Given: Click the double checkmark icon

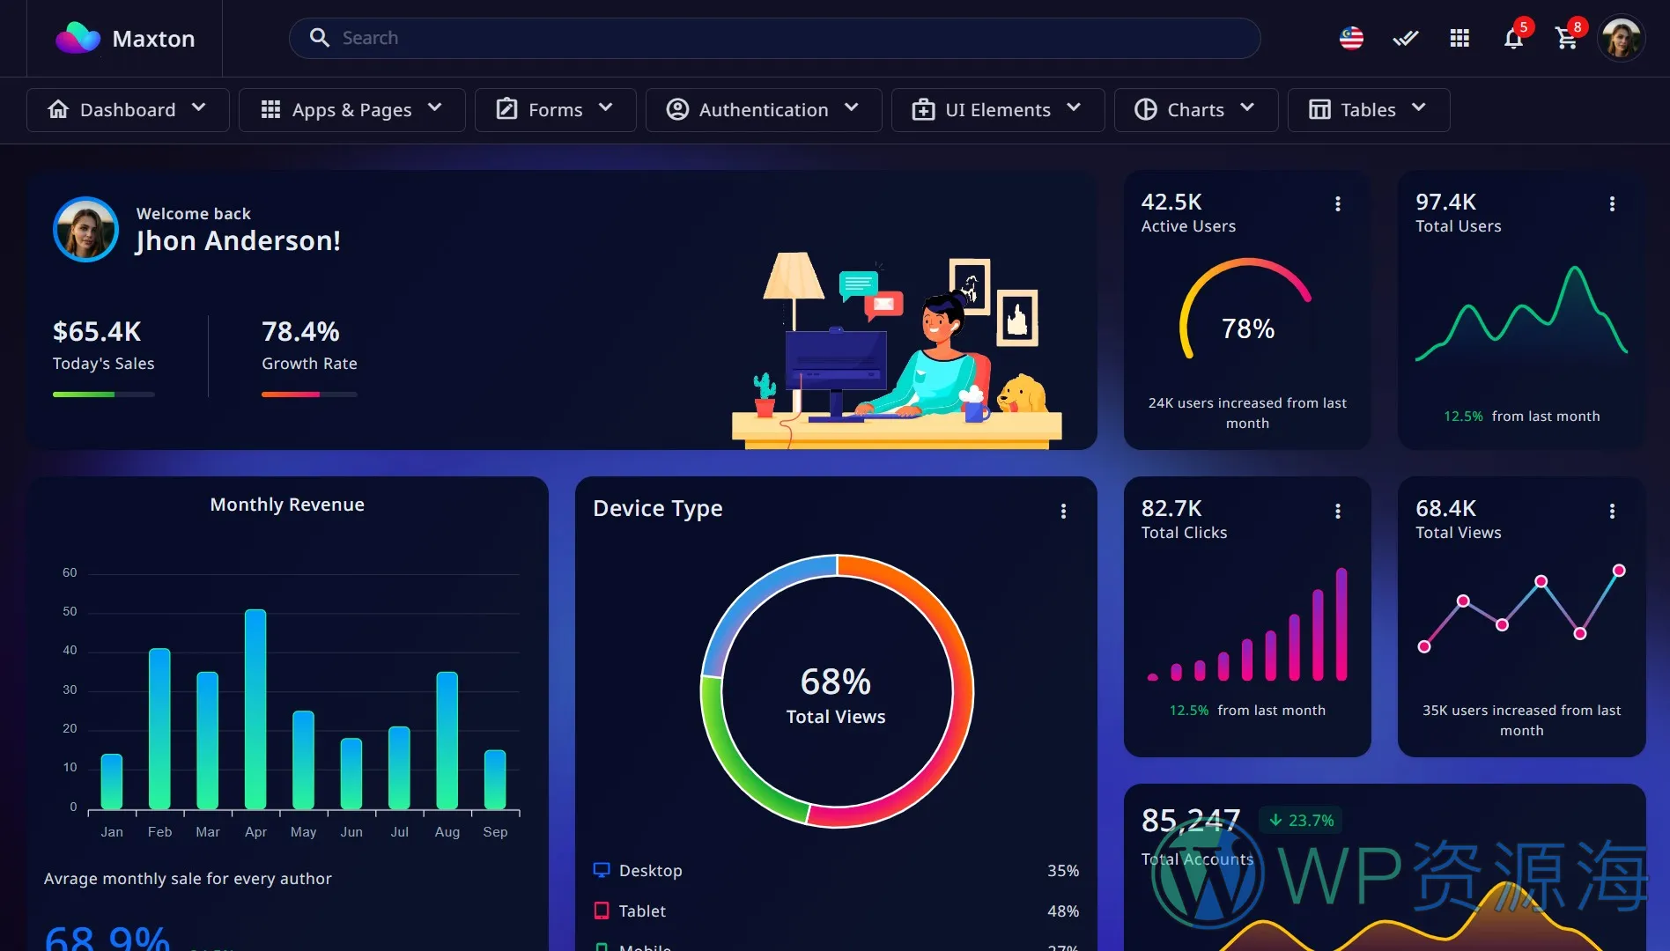Looking at the screenshot, I should [x=1405, y=39].
